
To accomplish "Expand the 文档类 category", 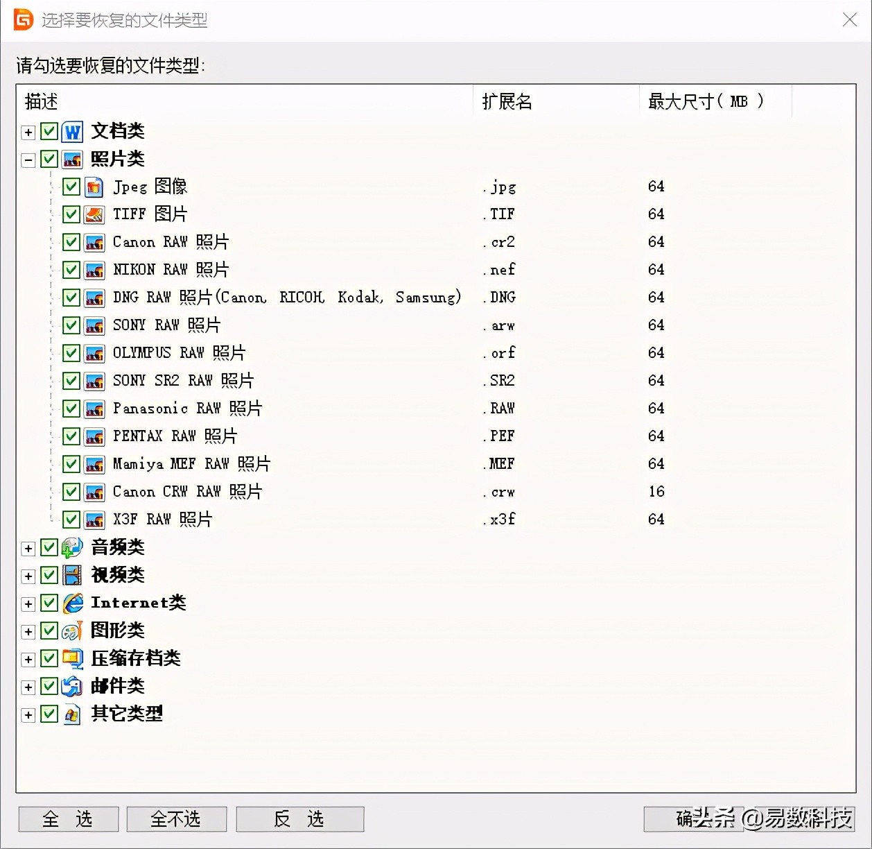I will [x=28, y=132].
